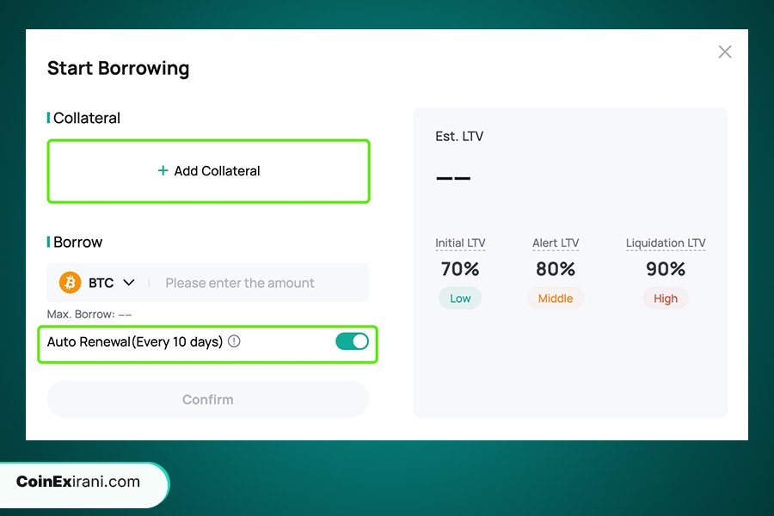Open the BTC coin selector
Image resolution: width=774 pixels, height=516 pixels.
tap(97, 282)
